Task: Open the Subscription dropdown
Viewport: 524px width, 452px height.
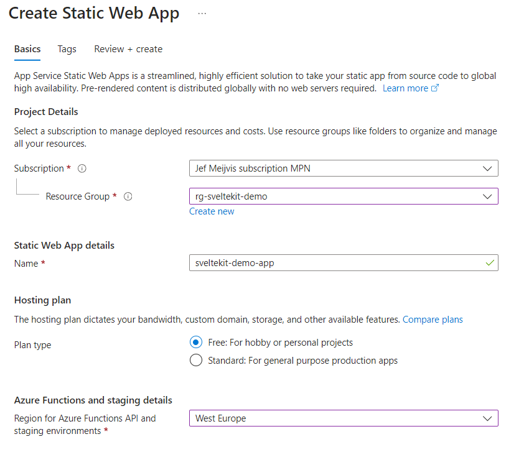Action: (344, 168)
